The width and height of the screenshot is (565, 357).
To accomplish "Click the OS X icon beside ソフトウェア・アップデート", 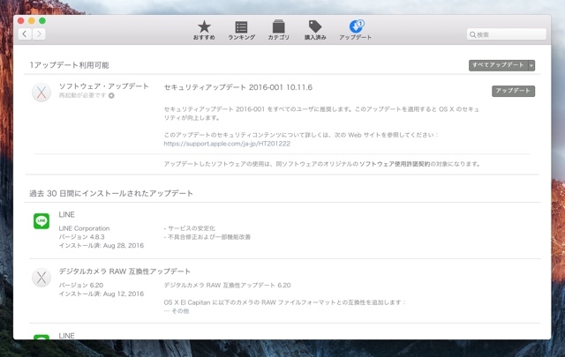I will (41, 93).
